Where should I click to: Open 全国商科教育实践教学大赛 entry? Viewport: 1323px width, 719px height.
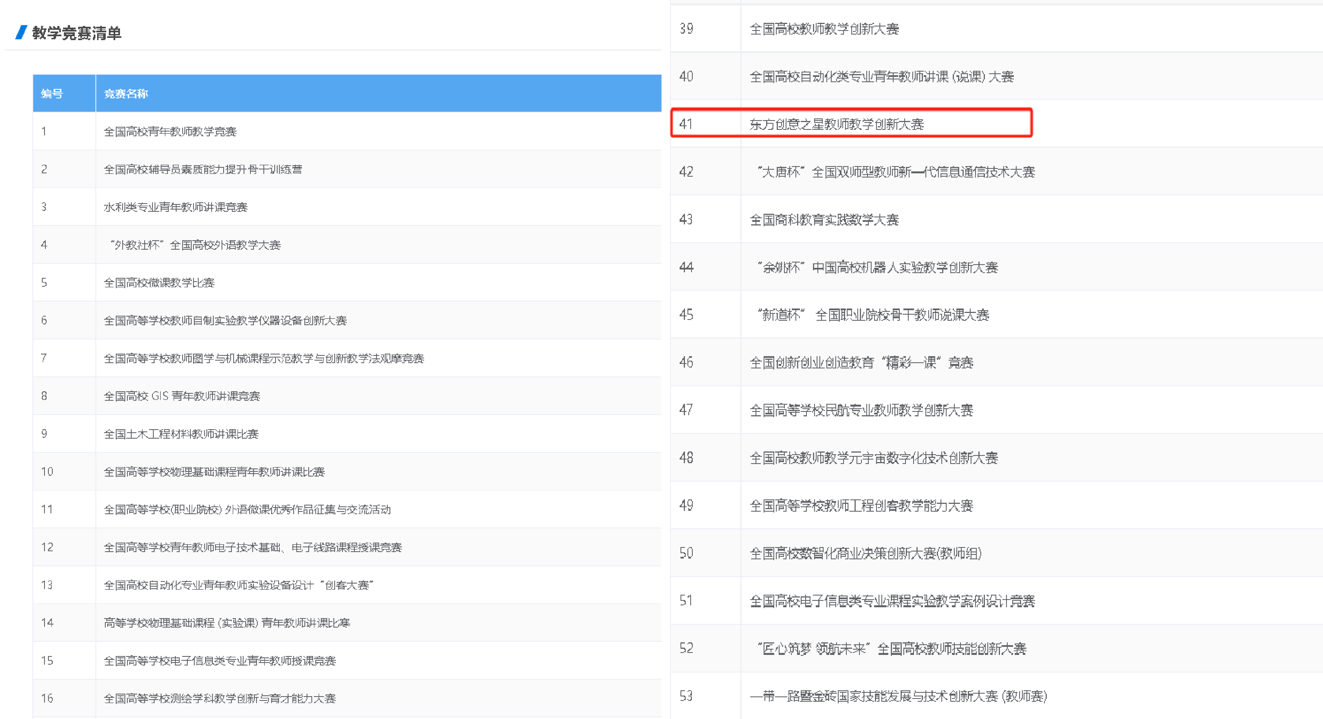[x=824, y=220]
